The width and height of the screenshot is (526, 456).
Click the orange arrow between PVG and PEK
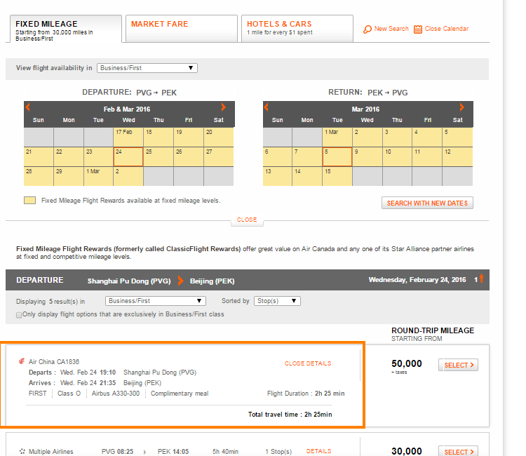click(x=180, y=281)
